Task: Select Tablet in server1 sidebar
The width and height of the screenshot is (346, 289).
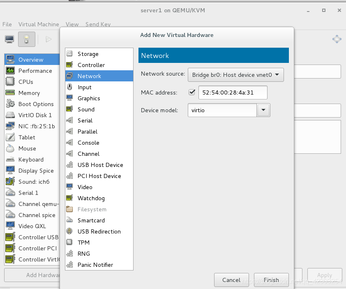Action: (32, 137)
